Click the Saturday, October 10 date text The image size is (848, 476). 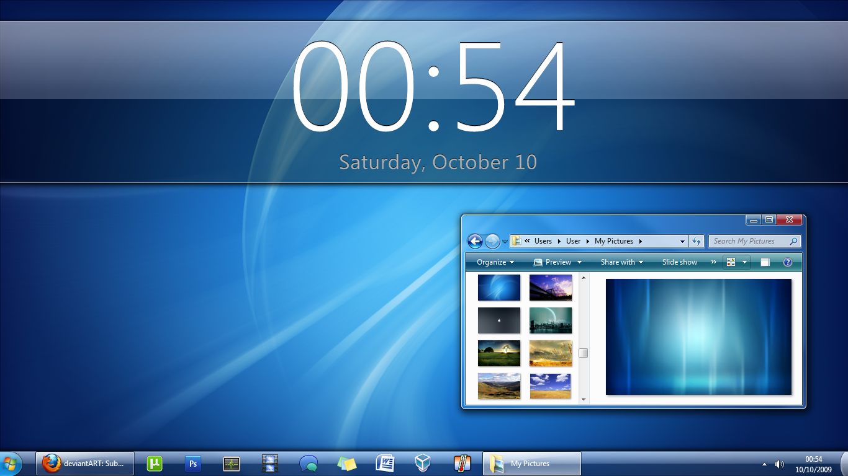[x=438, y=162]
